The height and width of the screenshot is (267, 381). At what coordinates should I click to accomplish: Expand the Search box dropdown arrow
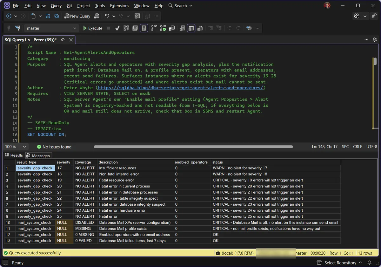[x=191, y=6]
